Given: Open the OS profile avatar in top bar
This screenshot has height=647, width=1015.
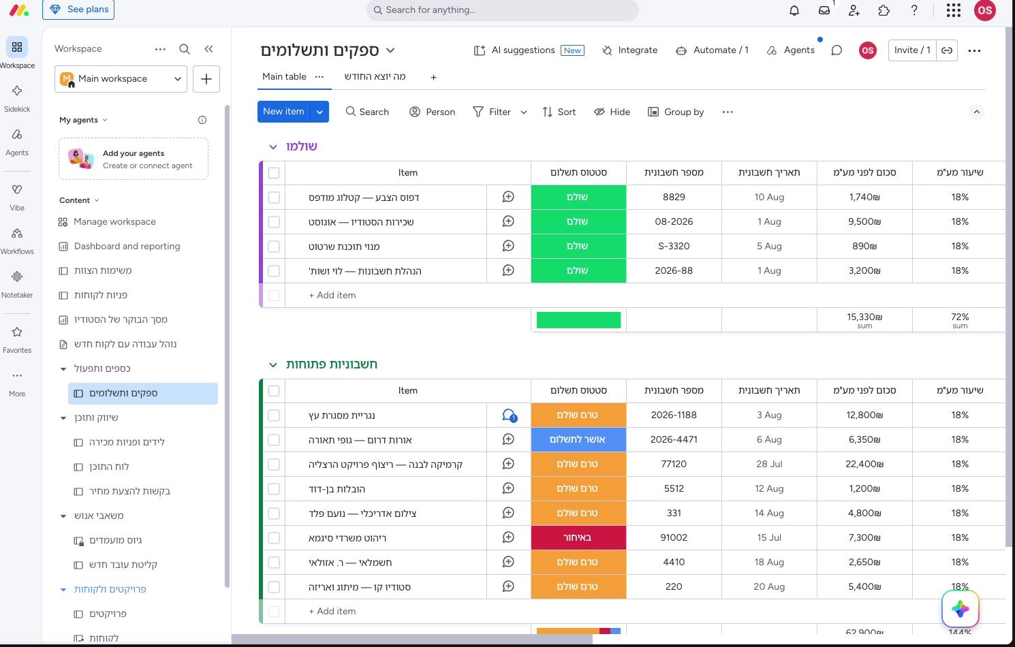Looking at the screenshot, I should tap(985, 10).
